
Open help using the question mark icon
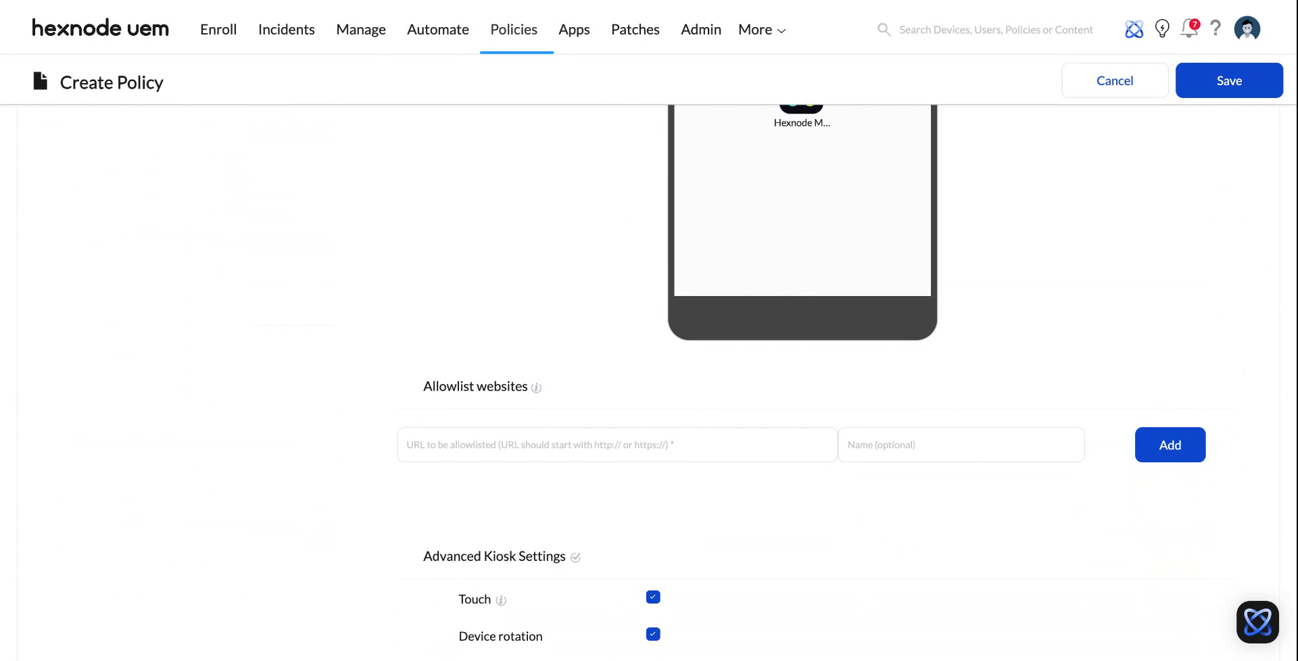coord(1216,28)
